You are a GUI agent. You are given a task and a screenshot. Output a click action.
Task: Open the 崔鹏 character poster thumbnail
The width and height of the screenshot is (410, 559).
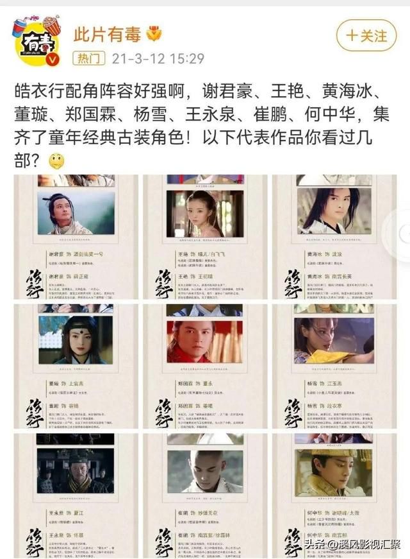click(x=205, y=495)
